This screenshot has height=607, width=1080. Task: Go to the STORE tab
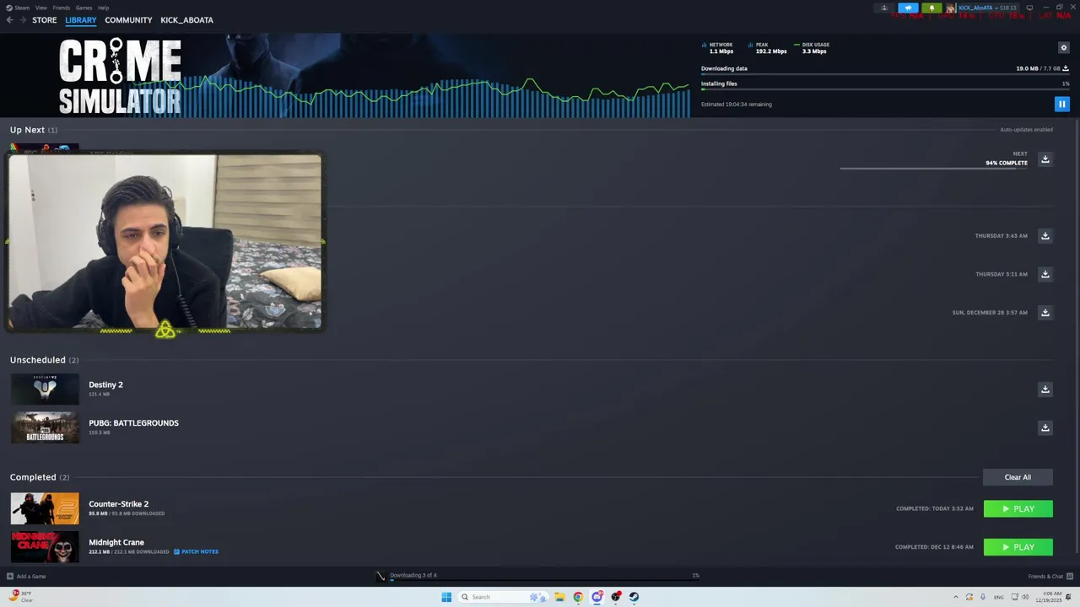click(45, 20)
